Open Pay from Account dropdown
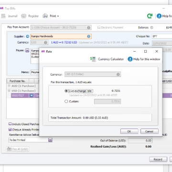The width and height of the screenshot is (172, 172). pos(89,28)
